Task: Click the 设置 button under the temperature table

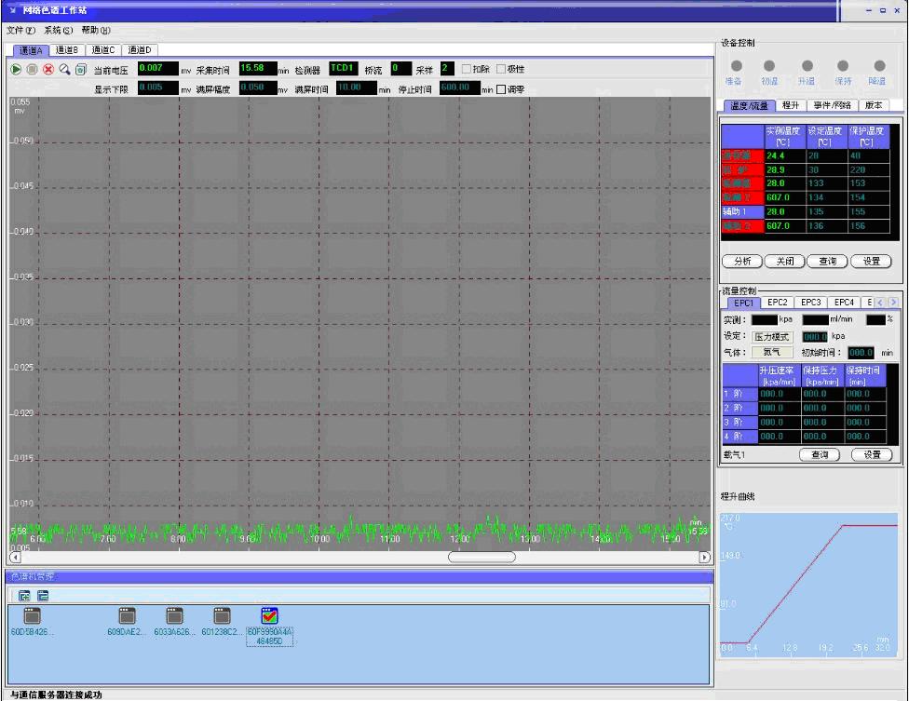Action: tap(871, 262)
